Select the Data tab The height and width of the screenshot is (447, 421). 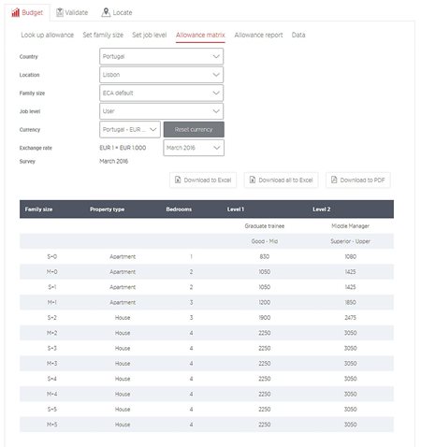pos(298,35)
